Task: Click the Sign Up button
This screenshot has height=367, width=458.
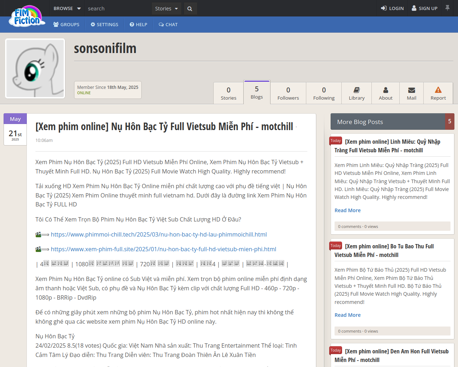Action: 425,8
